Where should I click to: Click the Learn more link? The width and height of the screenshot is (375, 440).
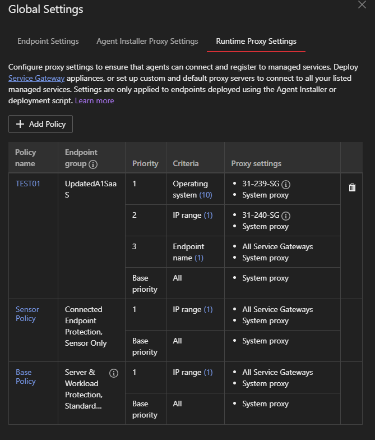click(x=94, y=101)
